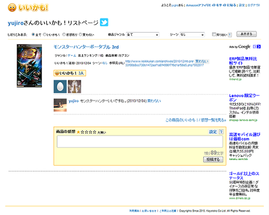Click the help icon in review box

[x=221, y=132]
